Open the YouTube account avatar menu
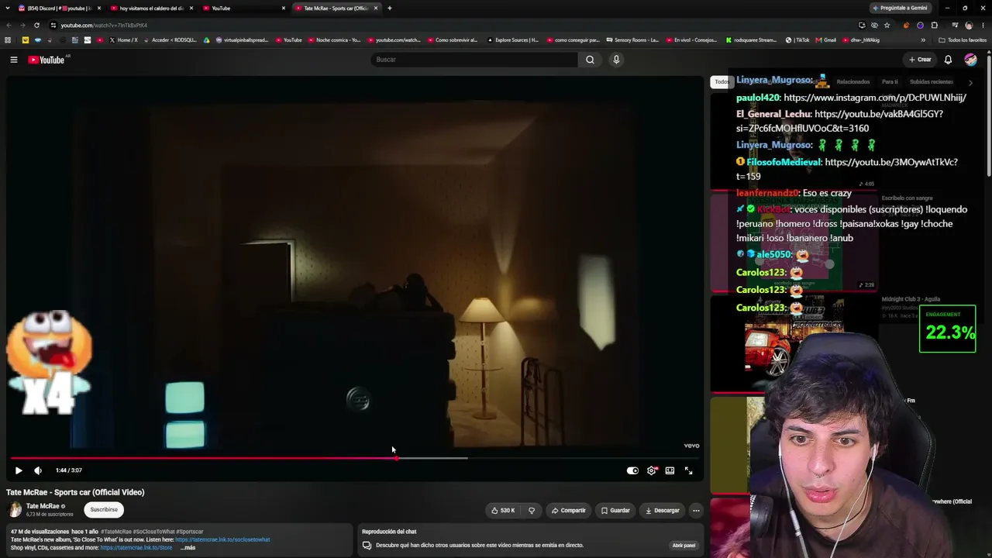992x558 pixels. (x=970, y=60)
